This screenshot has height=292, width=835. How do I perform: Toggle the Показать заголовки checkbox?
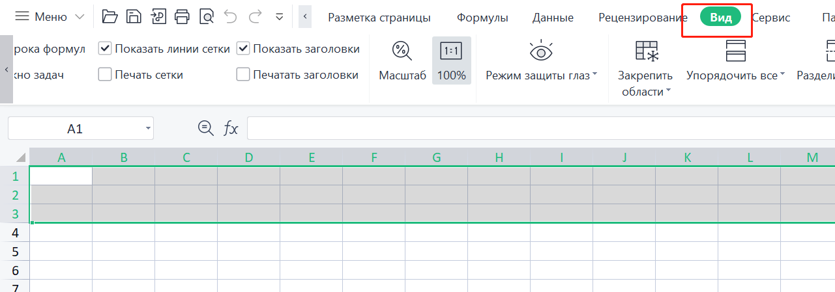pyautogui.click(x=243, y=49)
